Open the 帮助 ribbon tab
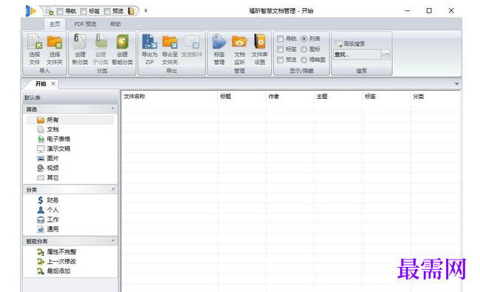 115,24
